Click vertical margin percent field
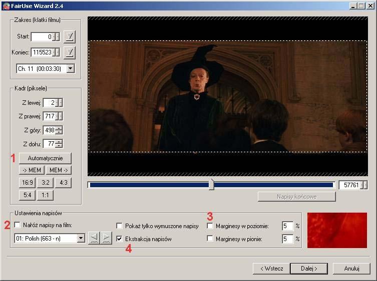The image size is (377, 281). coord(287,239)
